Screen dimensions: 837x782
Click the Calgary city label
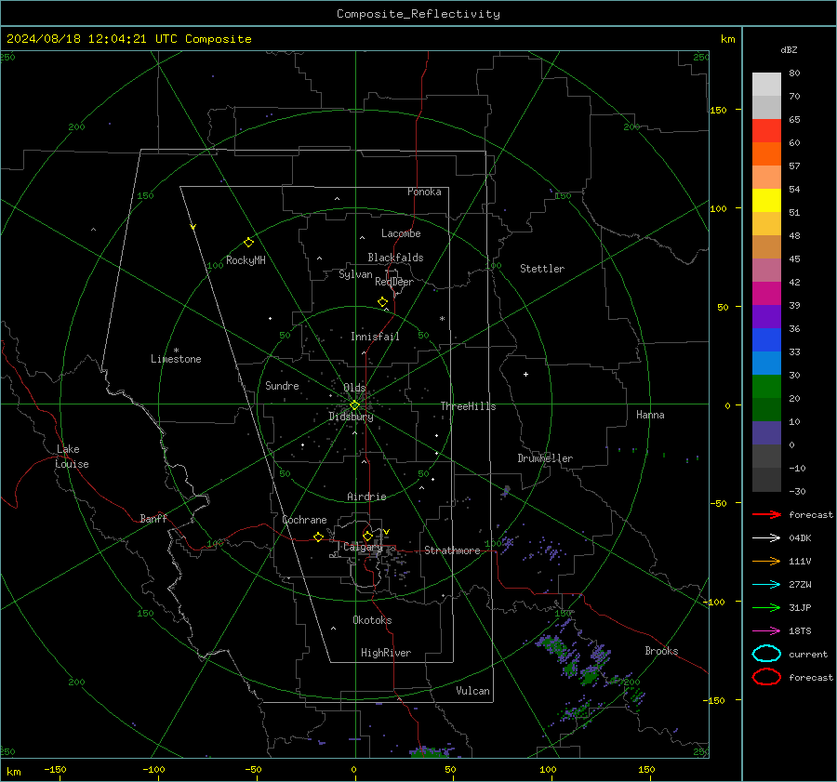pos(363,547)
